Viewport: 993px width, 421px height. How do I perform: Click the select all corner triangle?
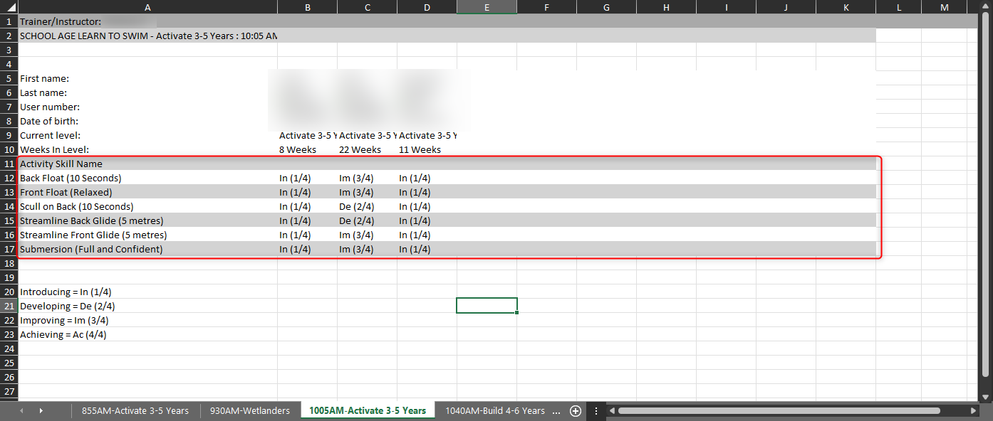tap(9, 7)
